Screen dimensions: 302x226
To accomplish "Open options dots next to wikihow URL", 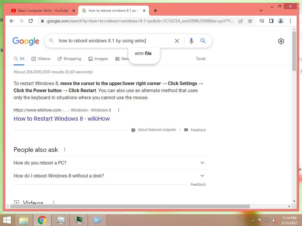I will 119,110.
